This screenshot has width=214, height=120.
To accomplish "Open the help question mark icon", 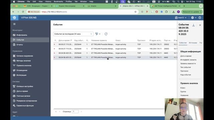I will (x=200, y=18).
